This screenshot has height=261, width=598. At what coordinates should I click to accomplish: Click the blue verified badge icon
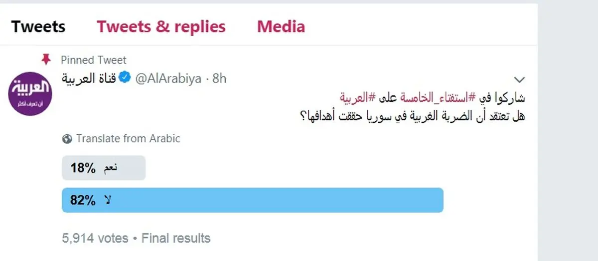[127, 78]
